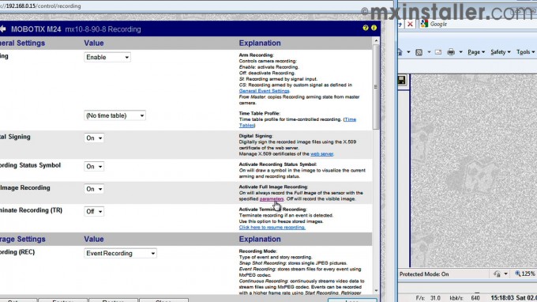Open the Recording Status Symbol dropdown
This screenshot has width=537, height=302.
[94, 166]
